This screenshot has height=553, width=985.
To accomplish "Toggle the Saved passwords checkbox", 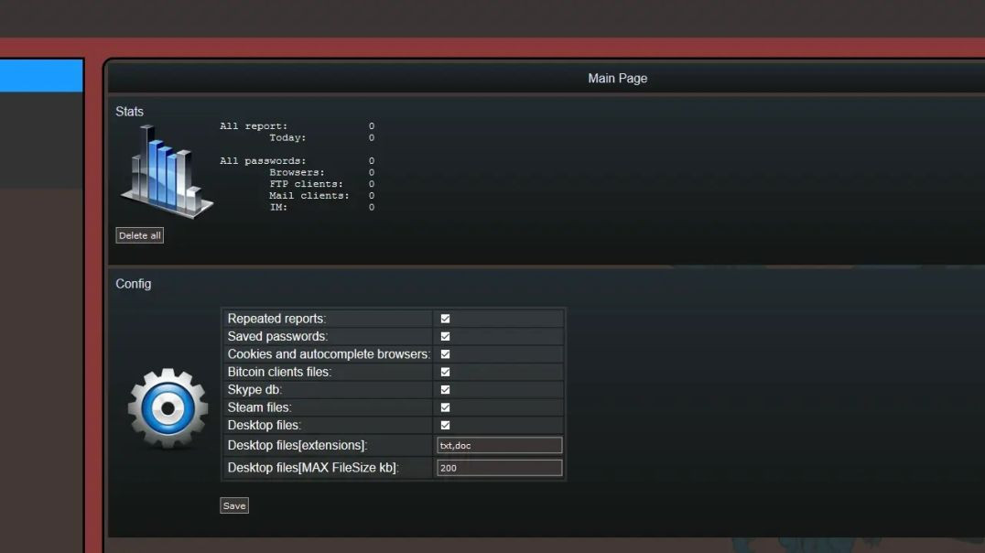I will pyautogui.click(x=445, y=337).
